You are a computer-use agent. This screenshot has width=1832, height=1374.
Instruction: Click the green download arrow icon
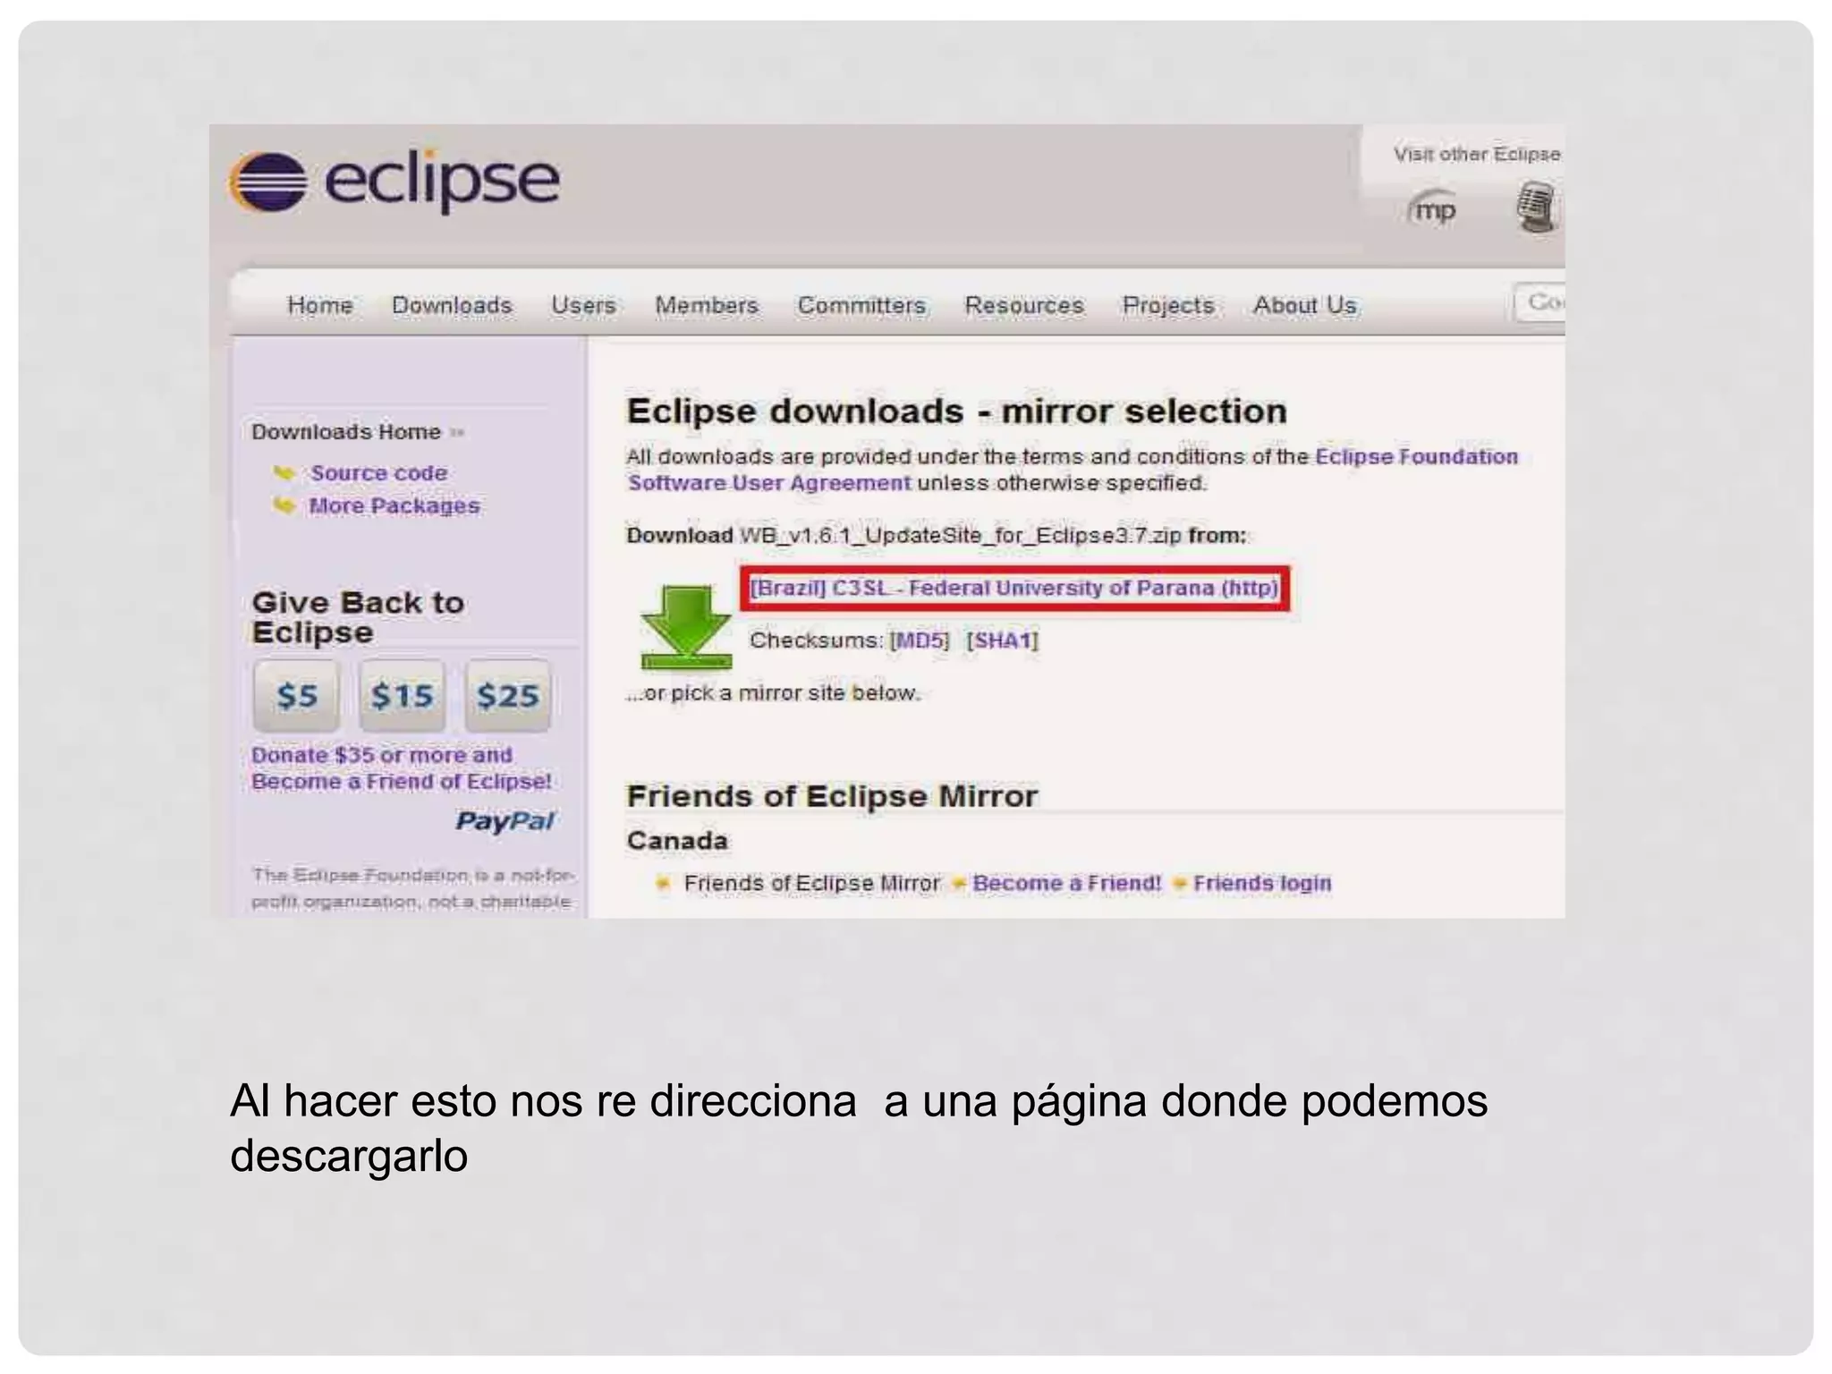tap(686, 626)
